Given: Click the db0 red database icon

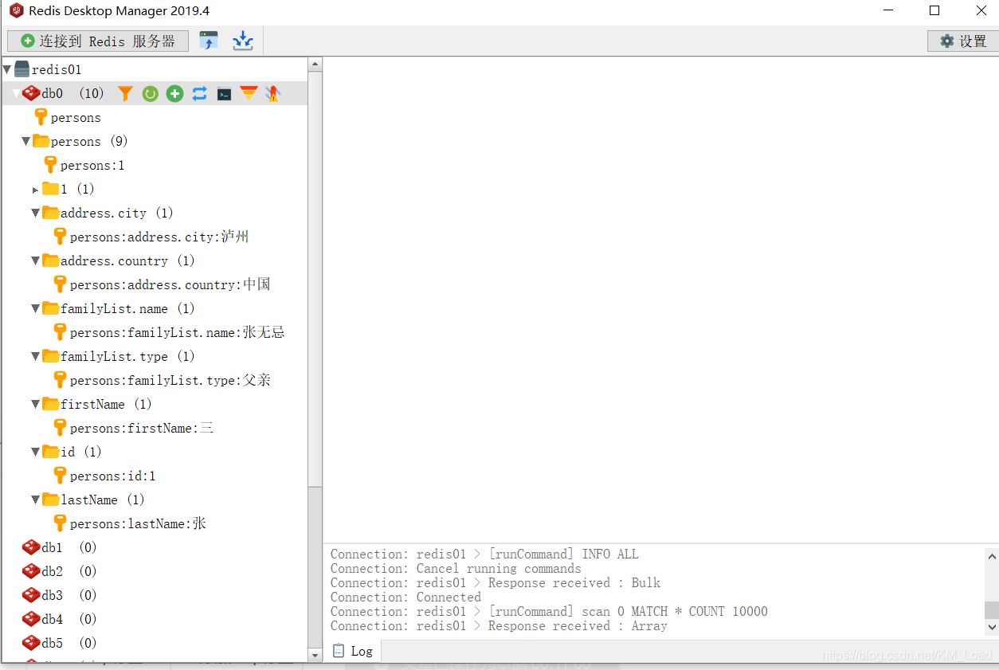Looking at the screenshot, I should [31, 93].
